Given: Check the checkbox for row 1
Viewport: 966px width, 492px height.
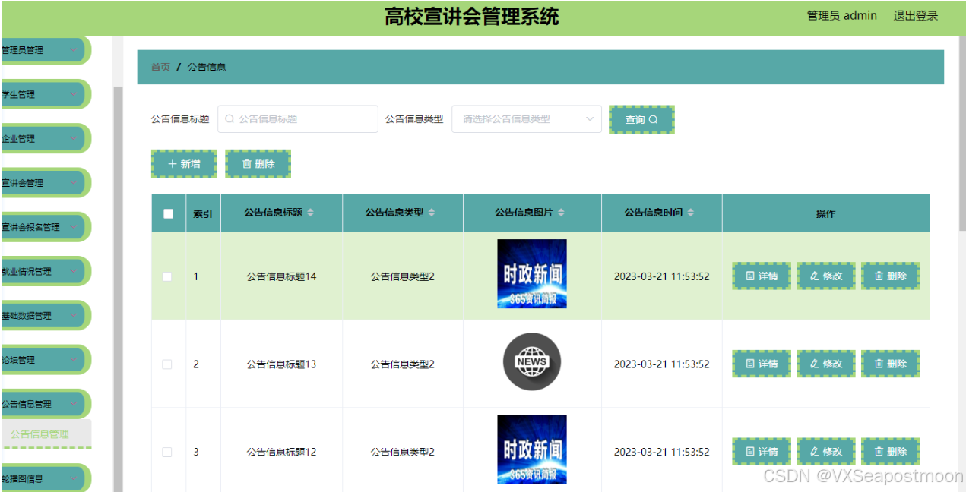Looking at the screenshot, I should point(169,276).
